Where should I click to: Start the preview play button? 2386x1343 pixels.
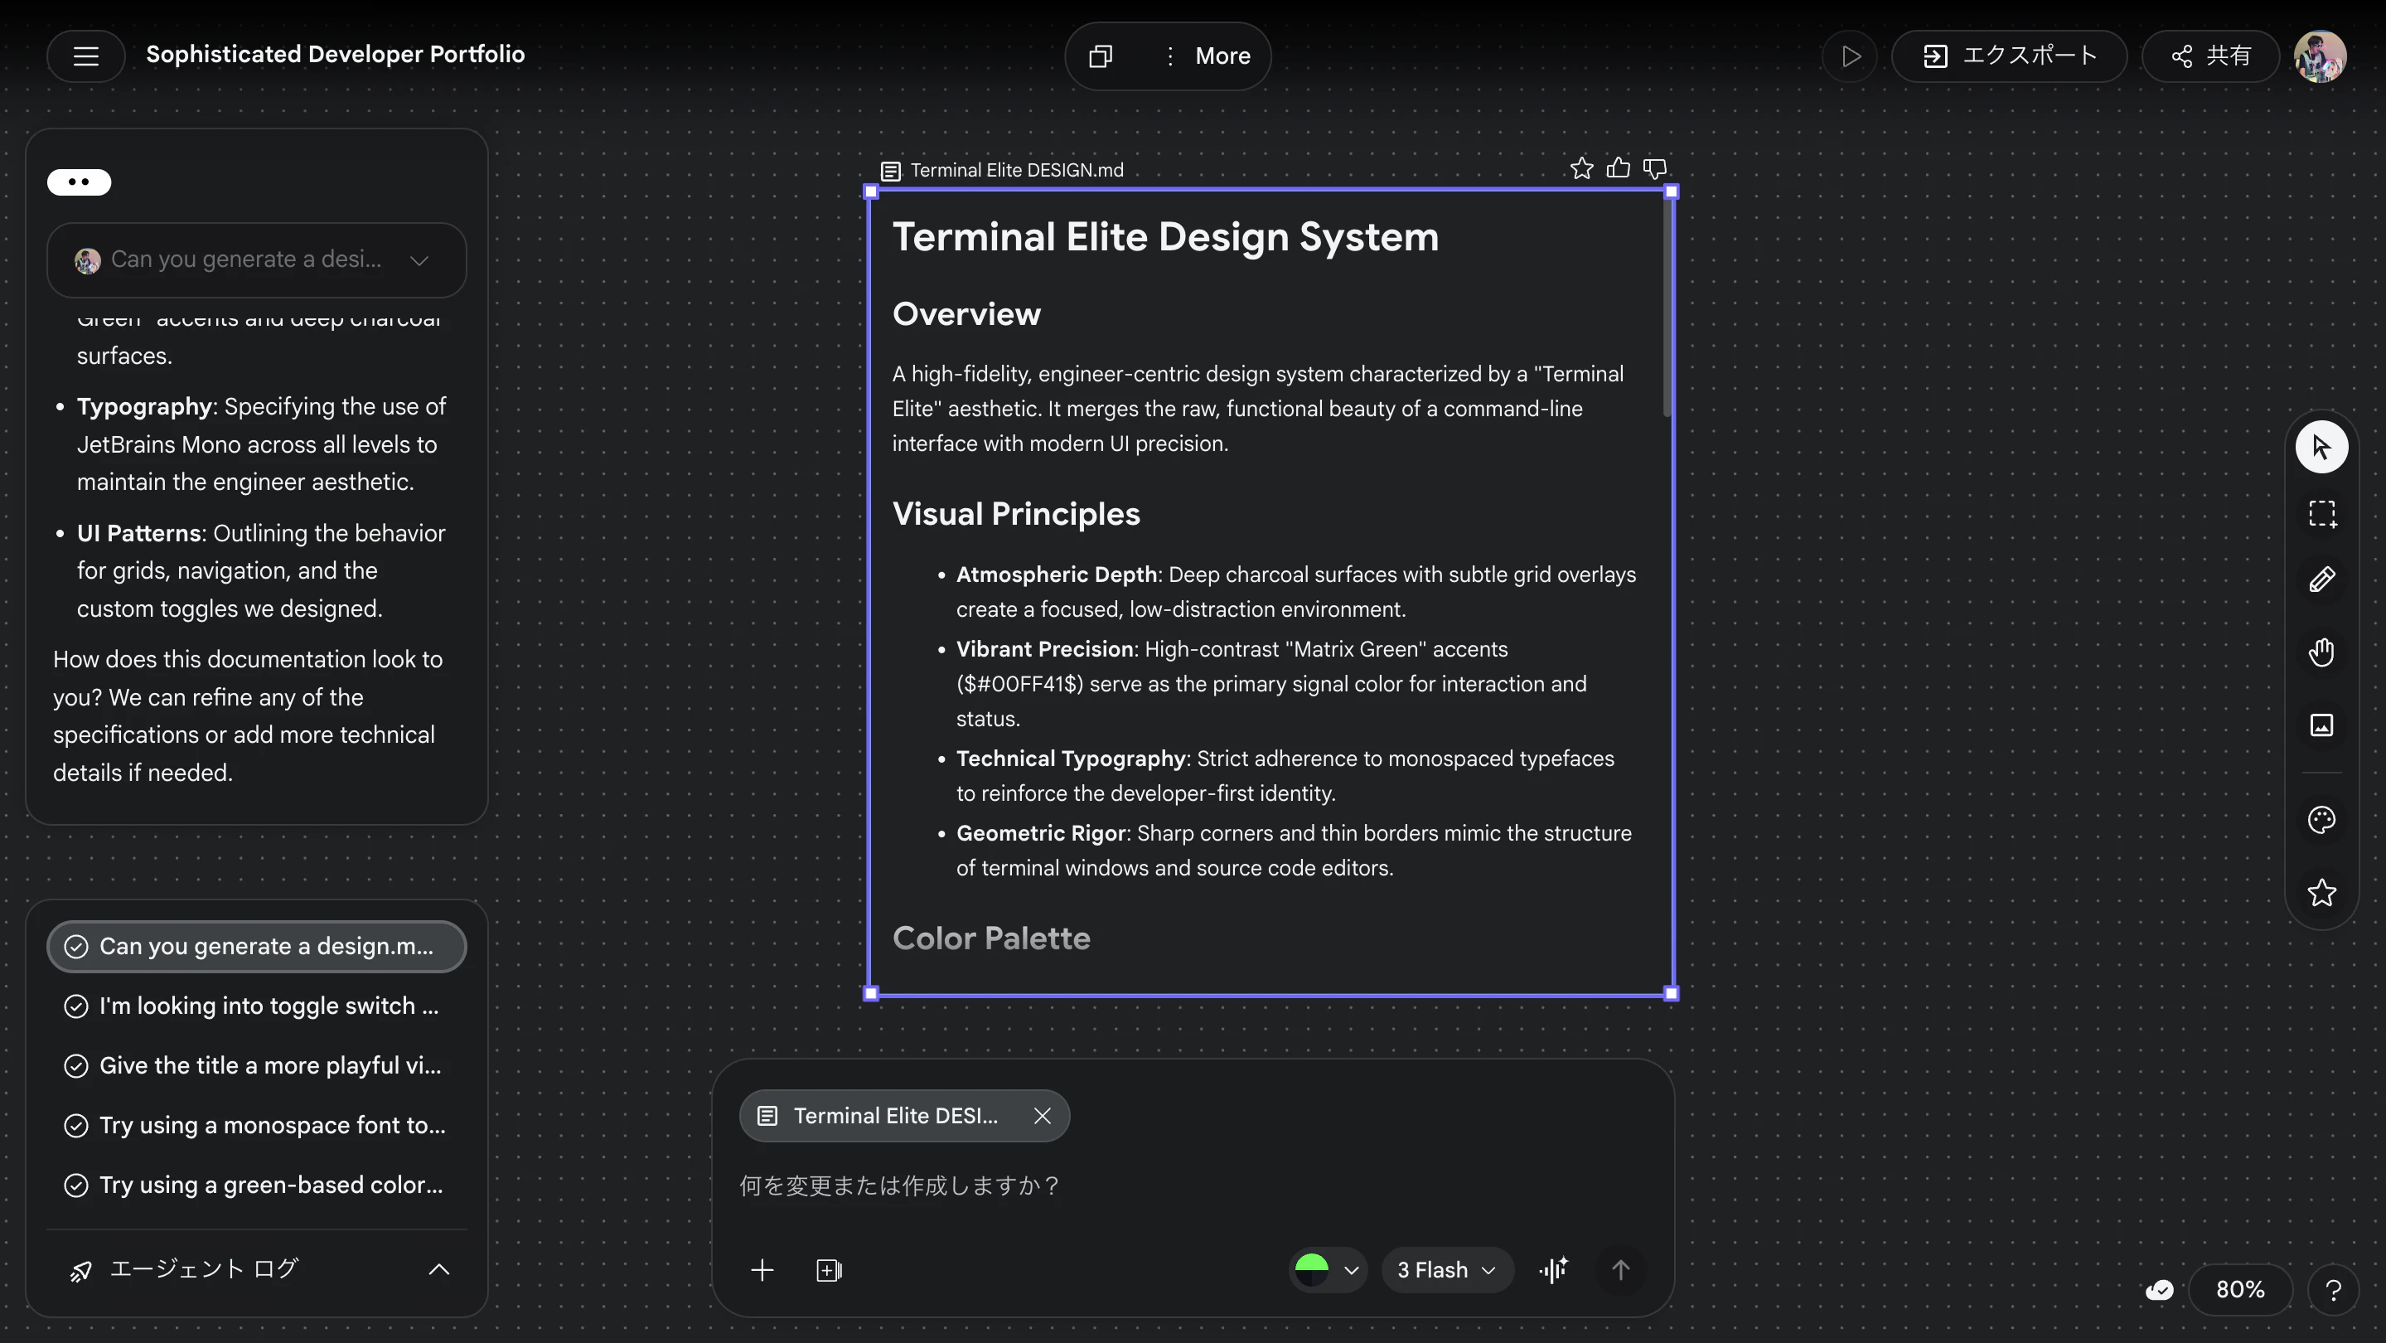pyautogui.click(x=1850, y=56)
